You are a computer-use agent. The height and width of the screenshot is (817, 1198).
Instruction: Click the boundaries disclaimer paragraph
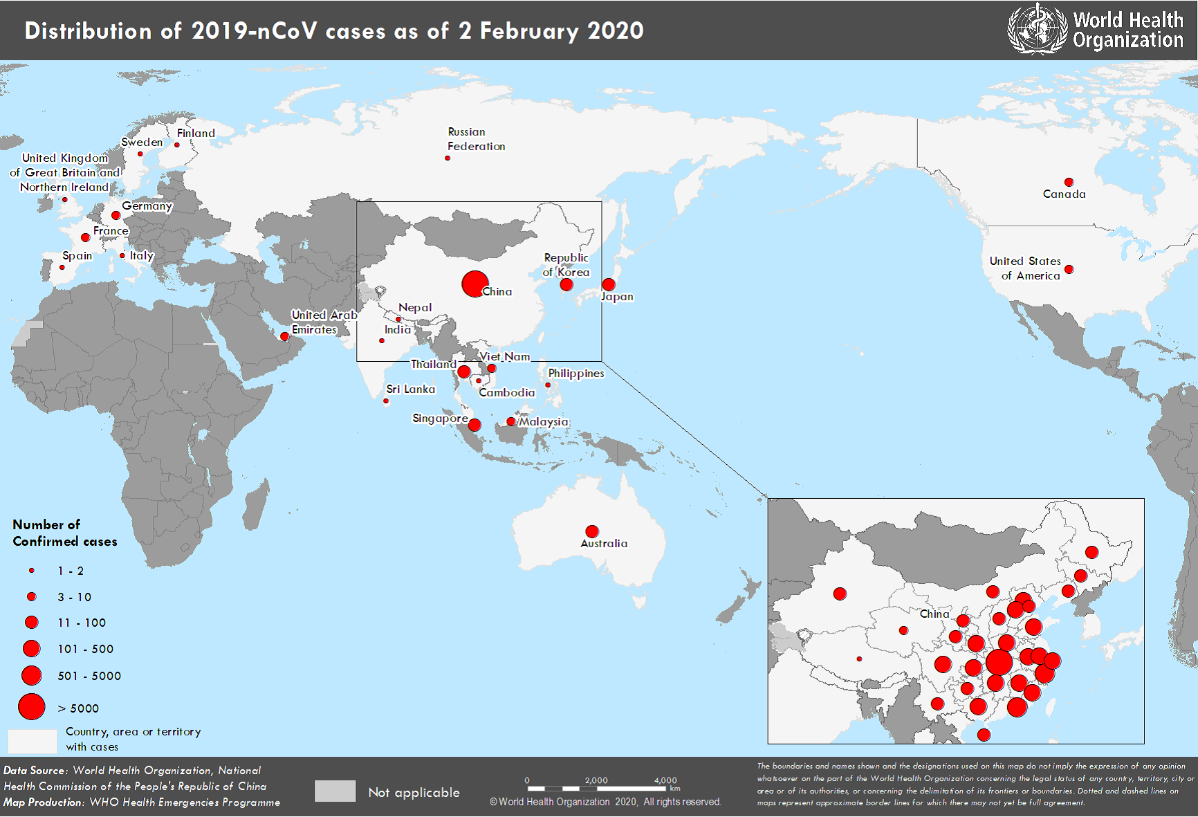click(975, 784)
